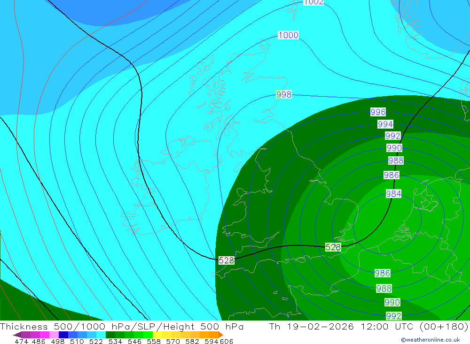Click the forecast run label (00+180)
470x344 pixels.
click(x=444, y=326)
